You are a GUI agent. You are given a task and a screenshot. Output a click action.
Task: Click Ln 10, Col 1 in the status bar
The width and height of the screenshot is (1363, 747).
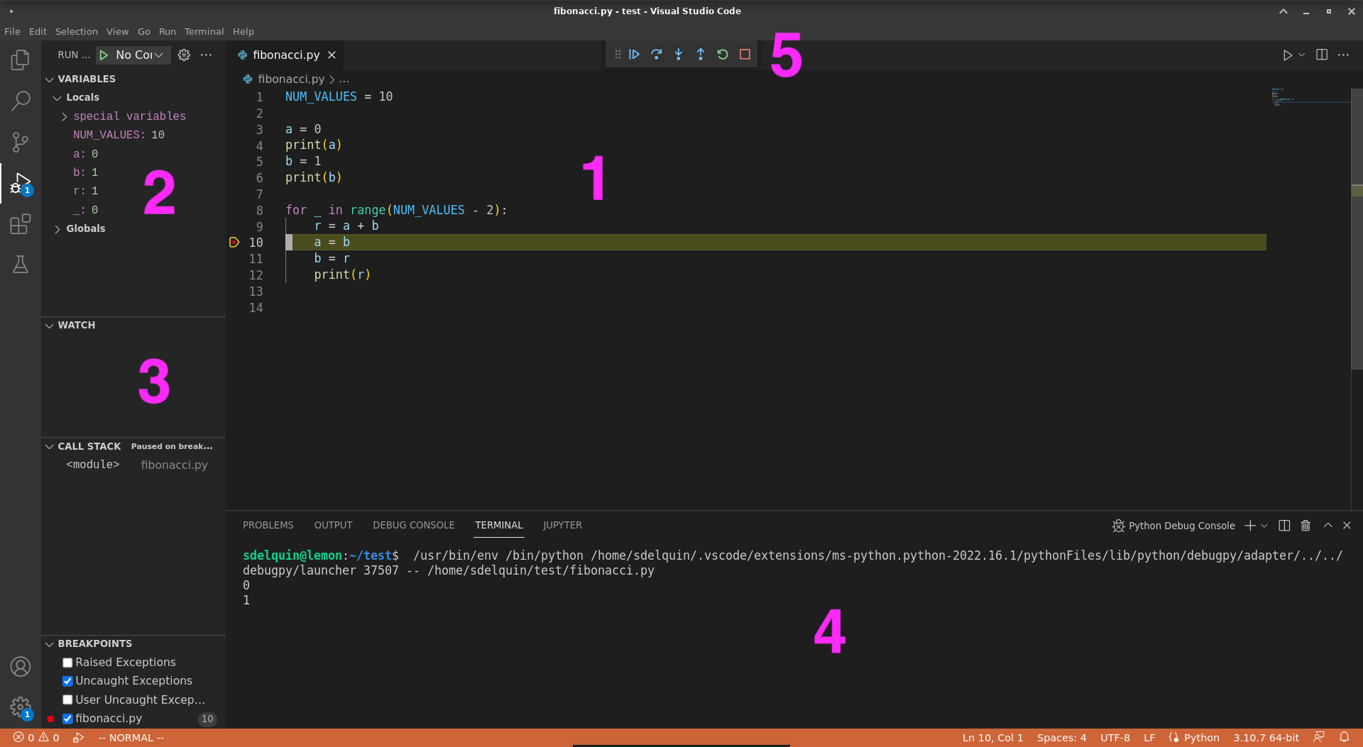point(992,737)
